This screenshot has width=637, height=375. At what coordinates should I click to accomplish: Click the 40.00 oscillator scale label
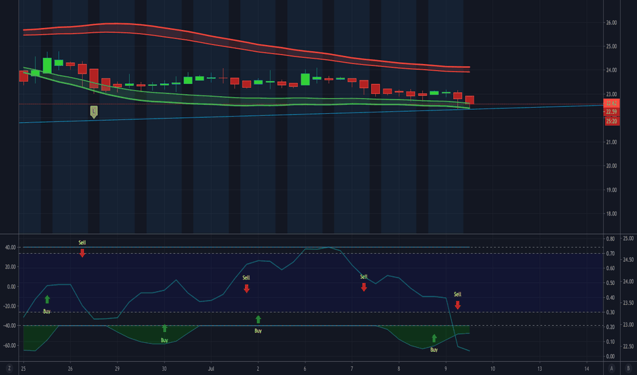[x=10, y=247]
